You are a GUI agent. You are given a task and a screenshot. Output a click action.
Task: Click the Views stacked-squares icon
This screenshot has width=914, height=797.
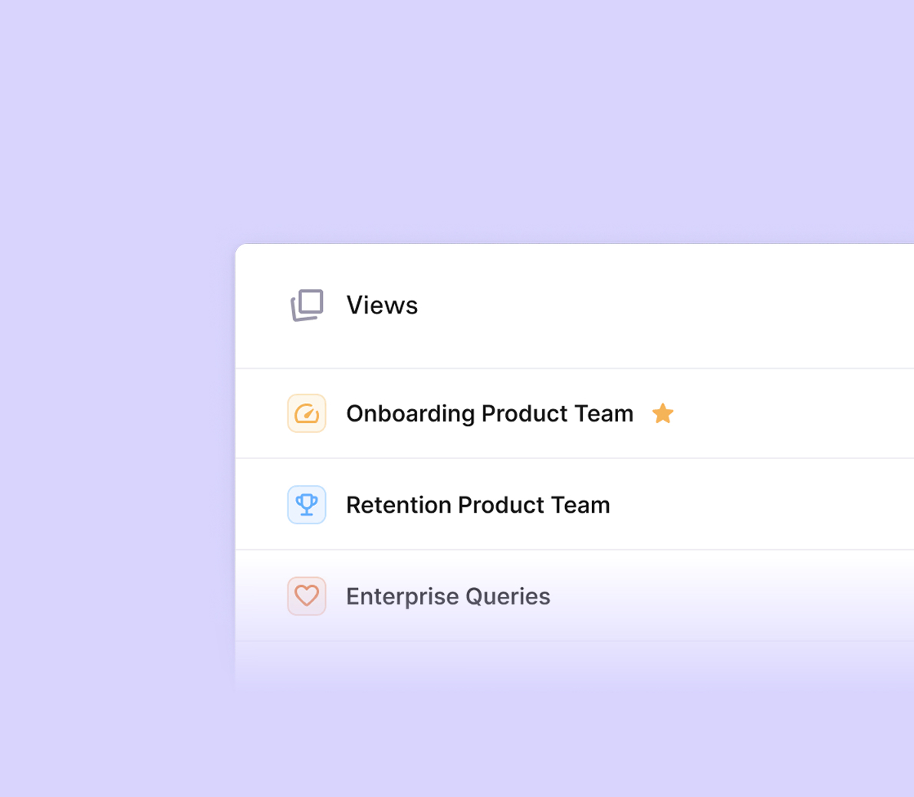point(307,305)
